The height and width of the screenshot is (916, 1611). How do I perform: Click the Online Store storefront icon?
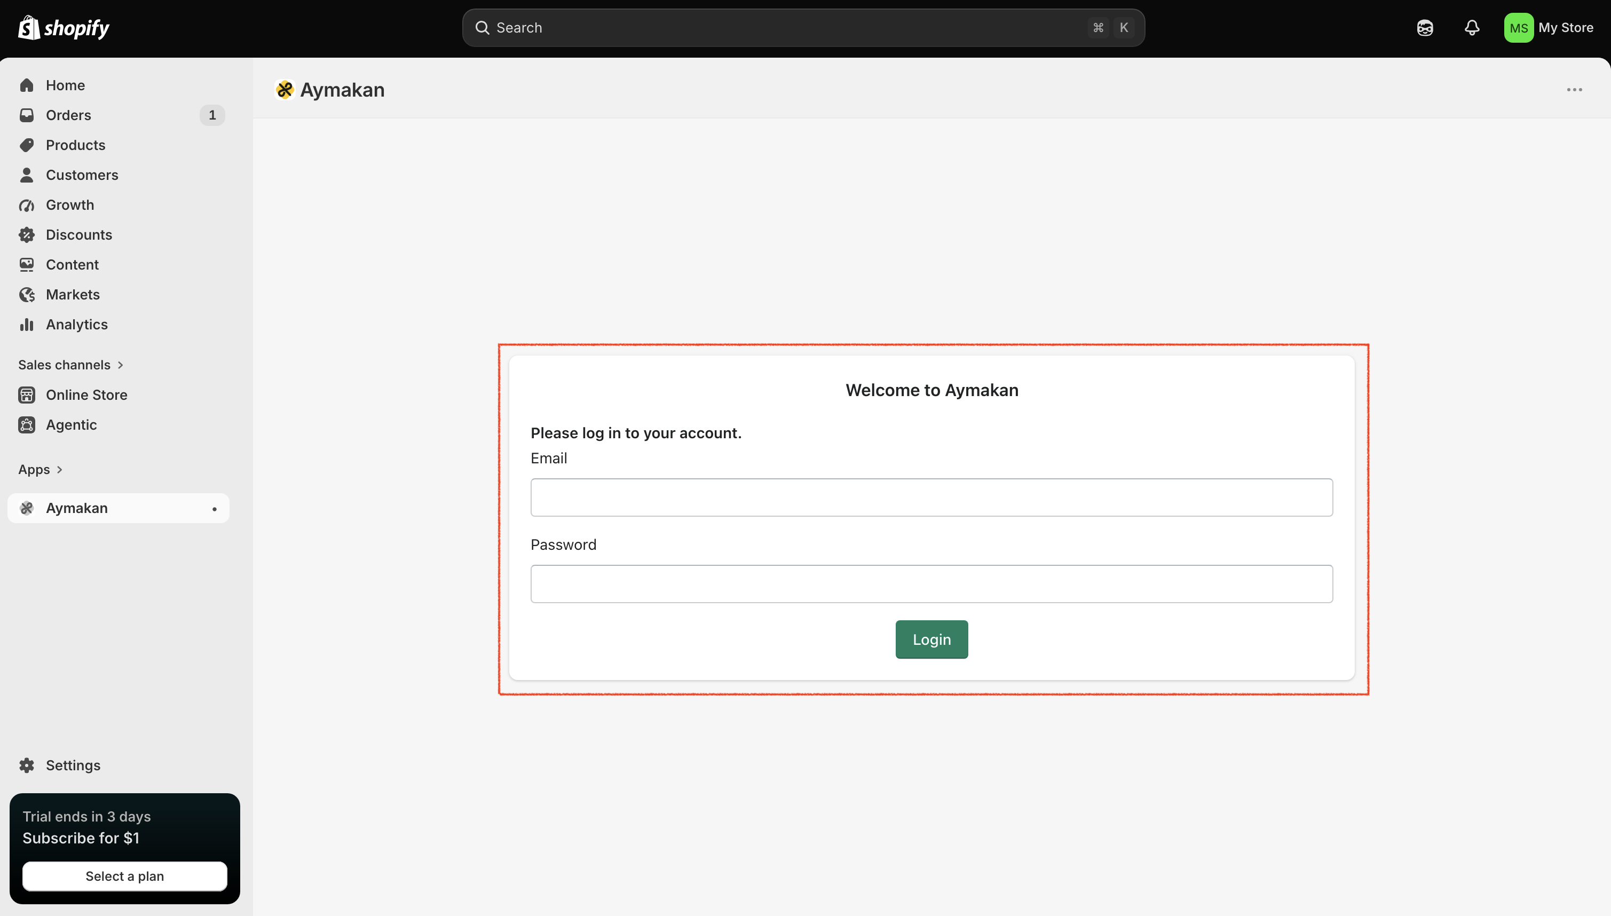[x=26, y=395]
